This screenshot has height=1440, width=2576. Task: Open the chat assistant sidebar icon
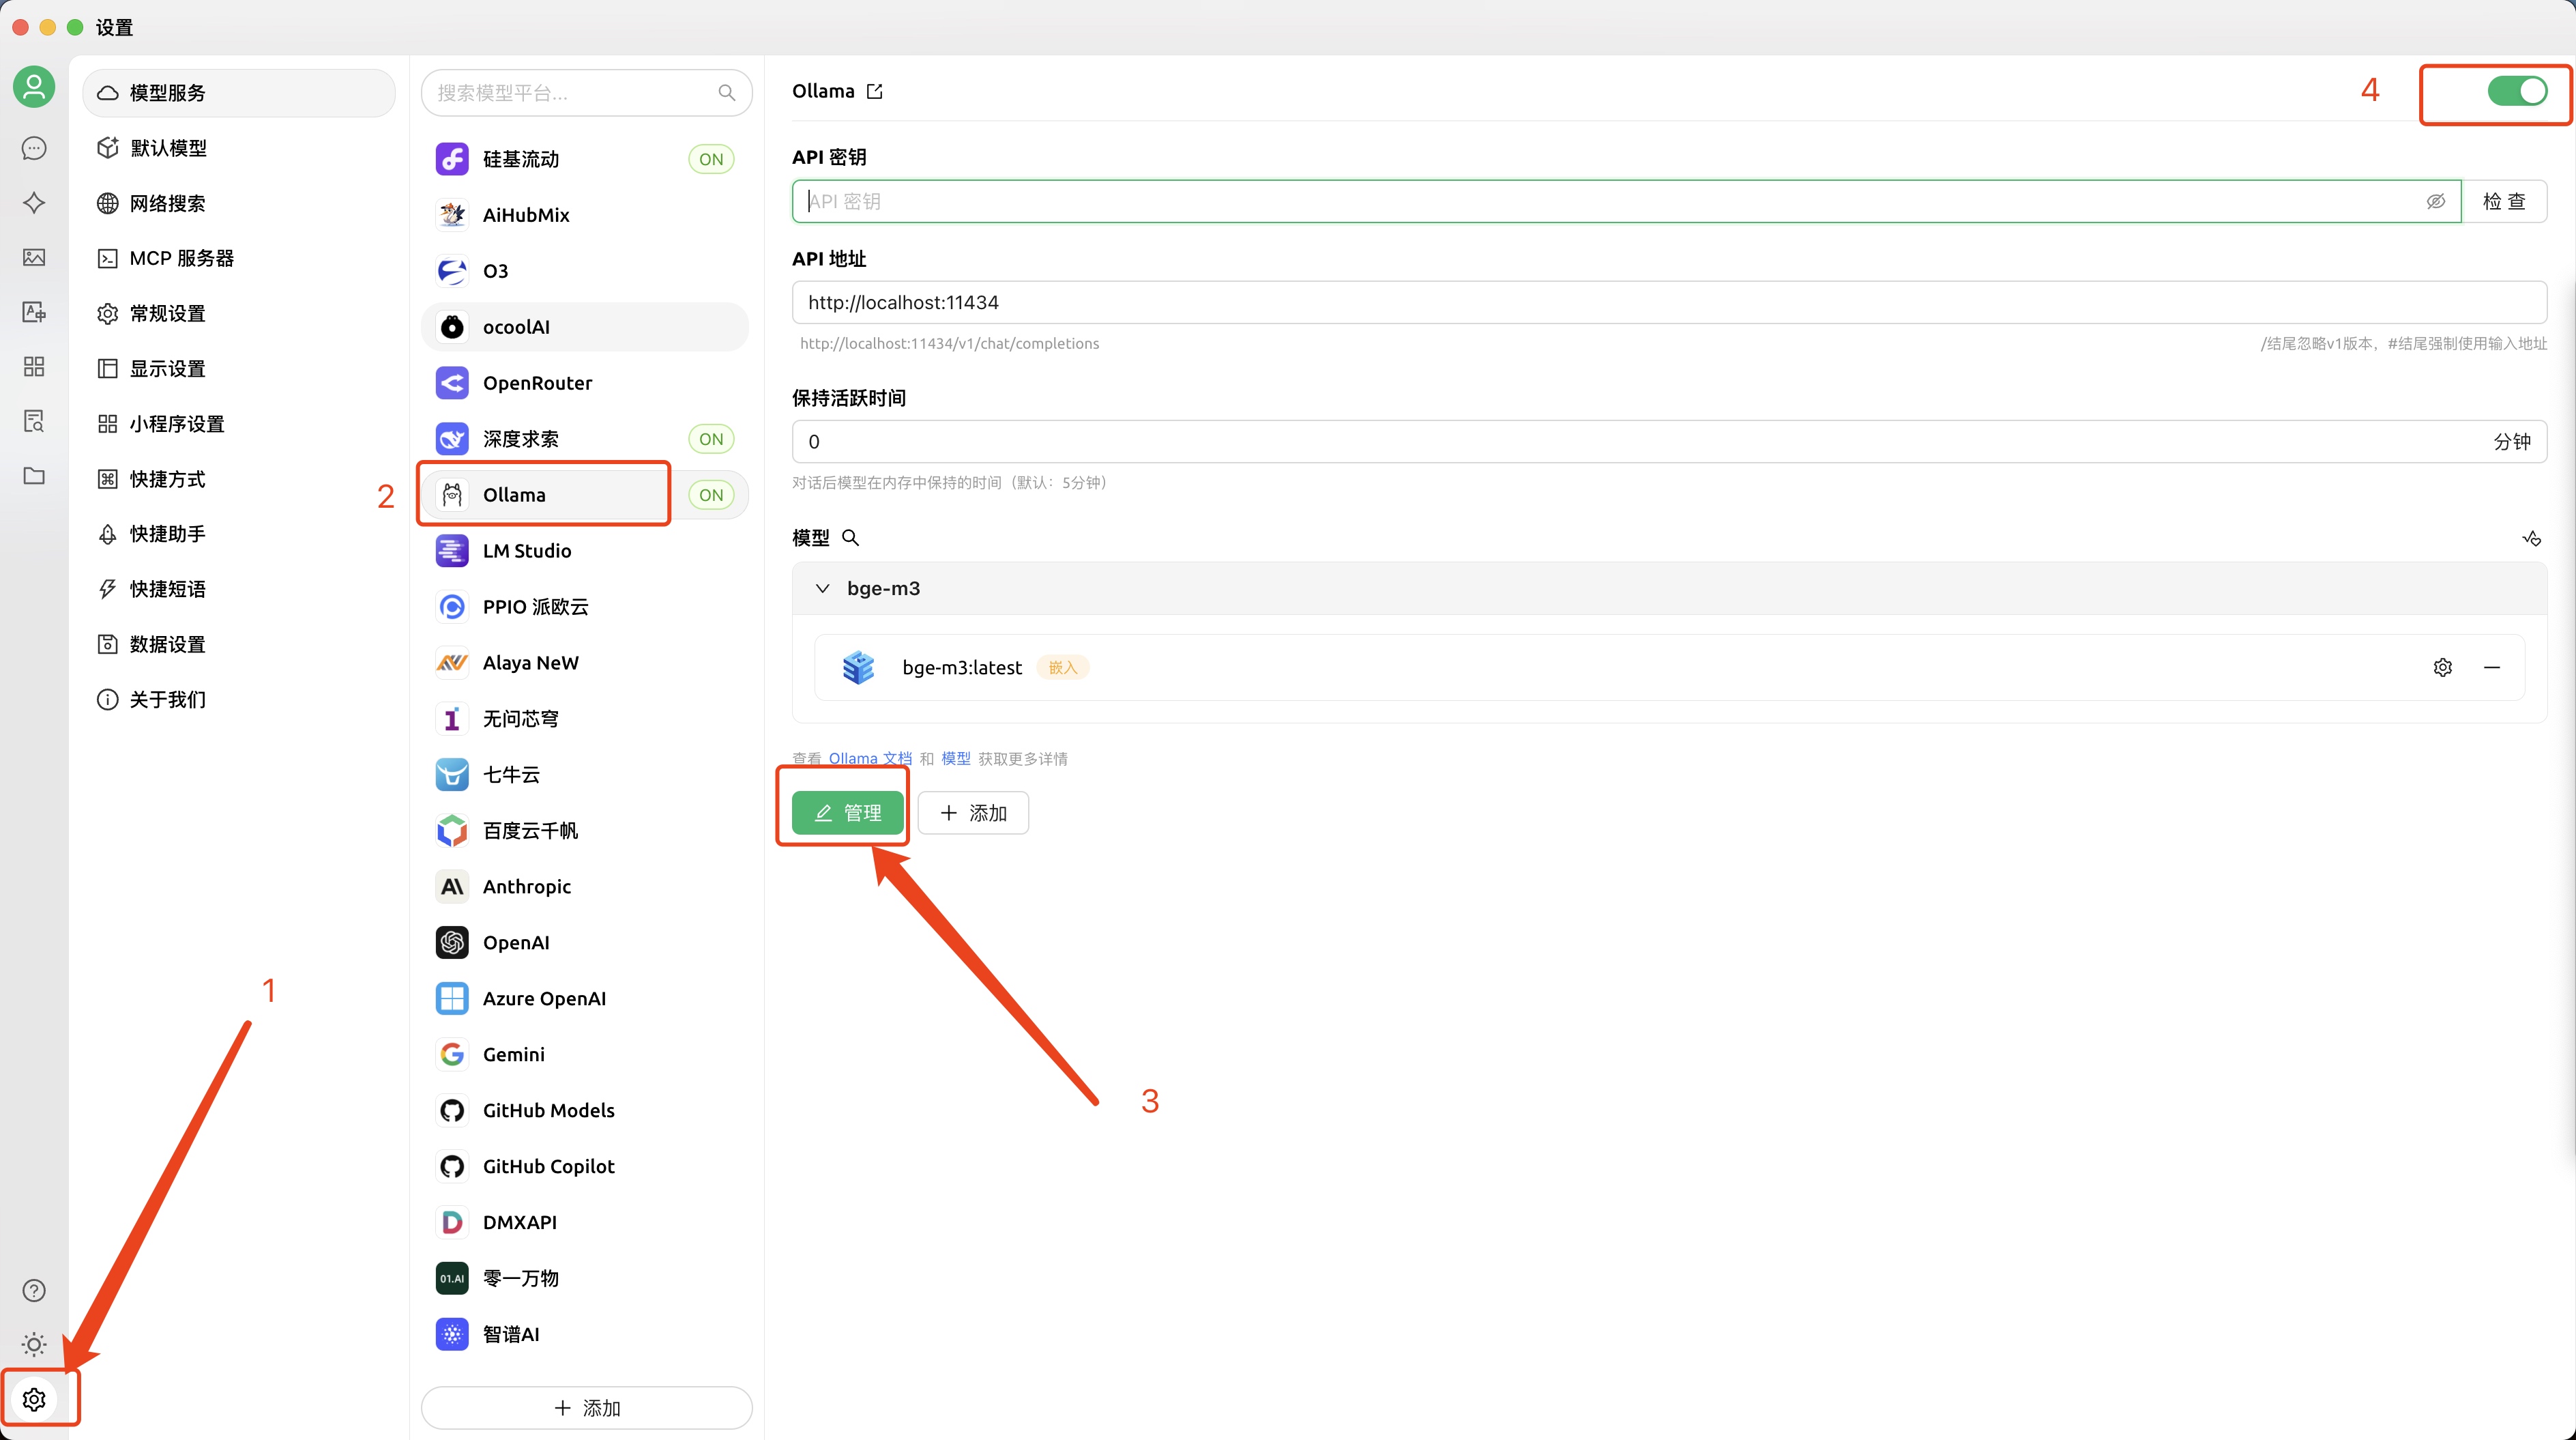[34, 148]
